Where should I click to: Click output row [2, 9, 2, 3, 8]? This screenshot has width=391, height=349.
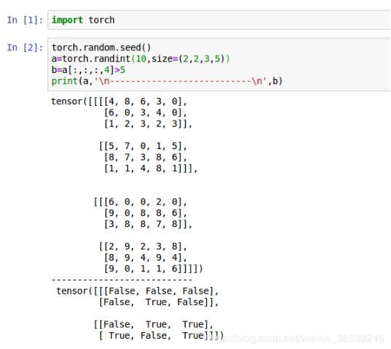pyautogui.click(x=143, y=246)
